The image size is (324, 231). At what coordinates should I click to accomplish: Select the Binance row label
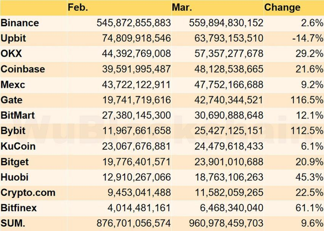[x=19, y=23]
